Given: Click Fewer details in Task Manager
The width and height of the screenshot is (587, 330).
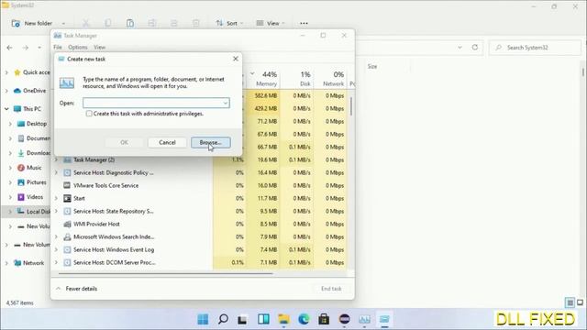Looking at the screenshot, I should 77,289.
